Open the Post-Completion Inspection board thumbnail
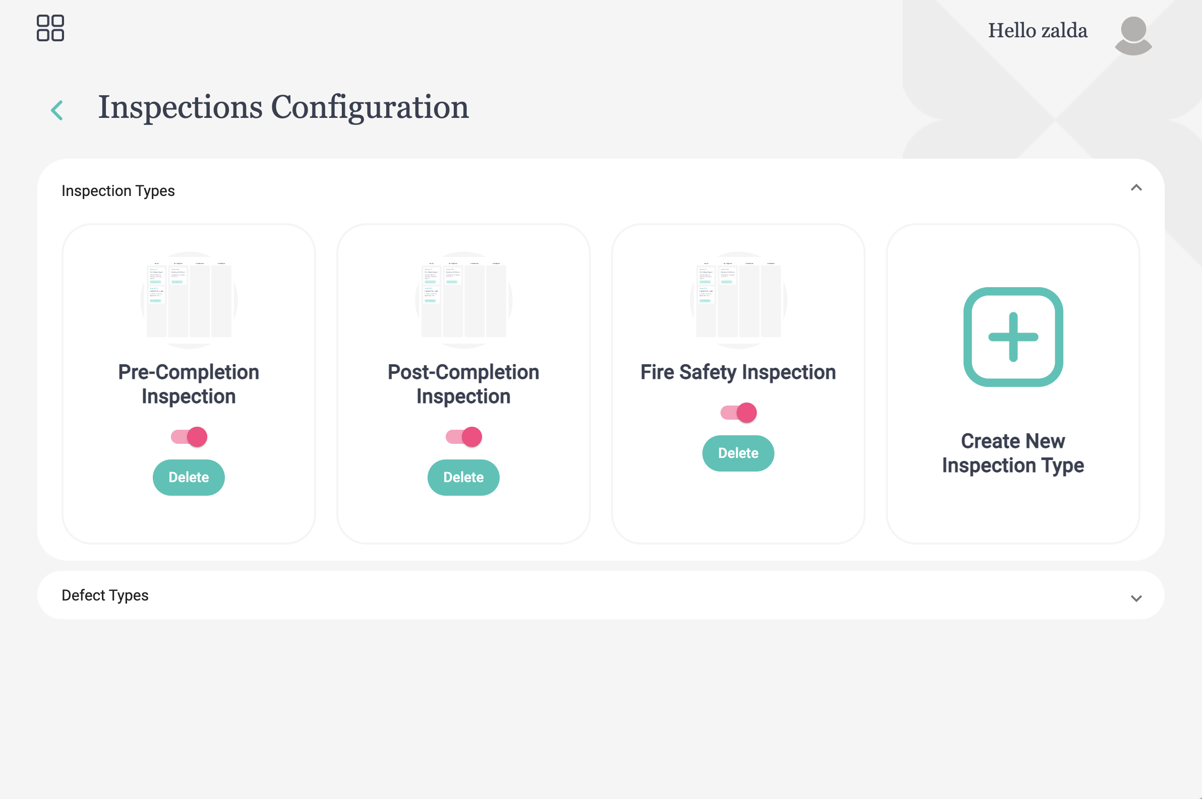1202x799 pixels. tap(463, 300)
